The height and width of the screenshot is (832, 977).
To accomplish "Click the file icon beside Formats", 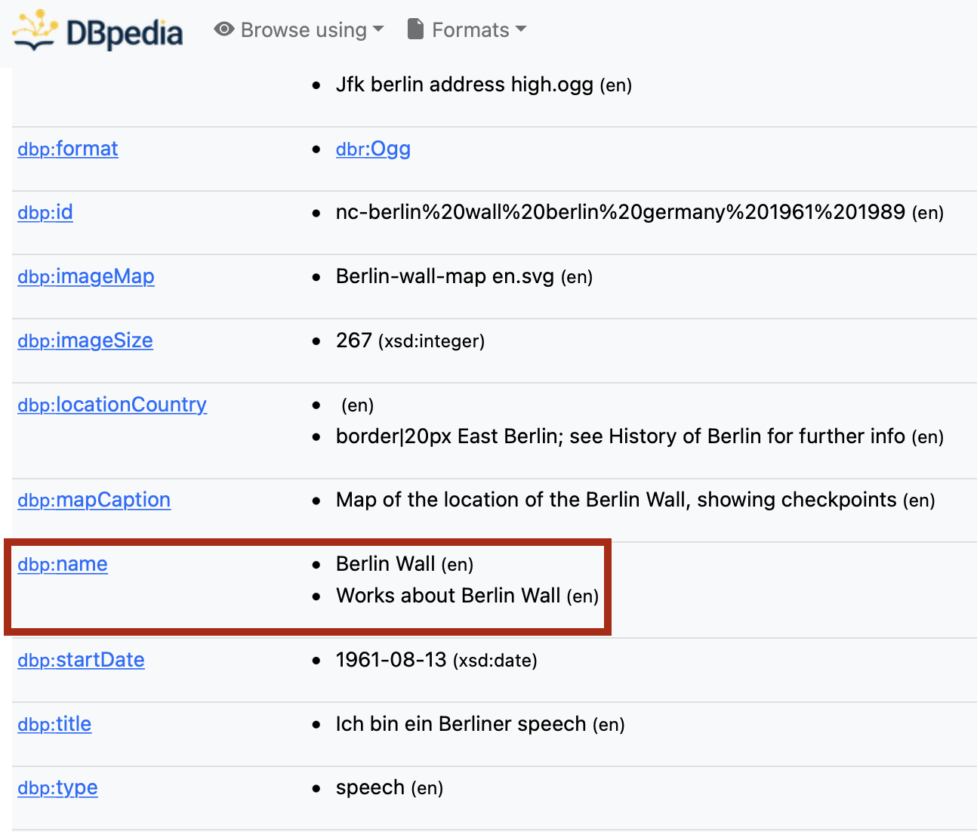I will pos(415,29).
